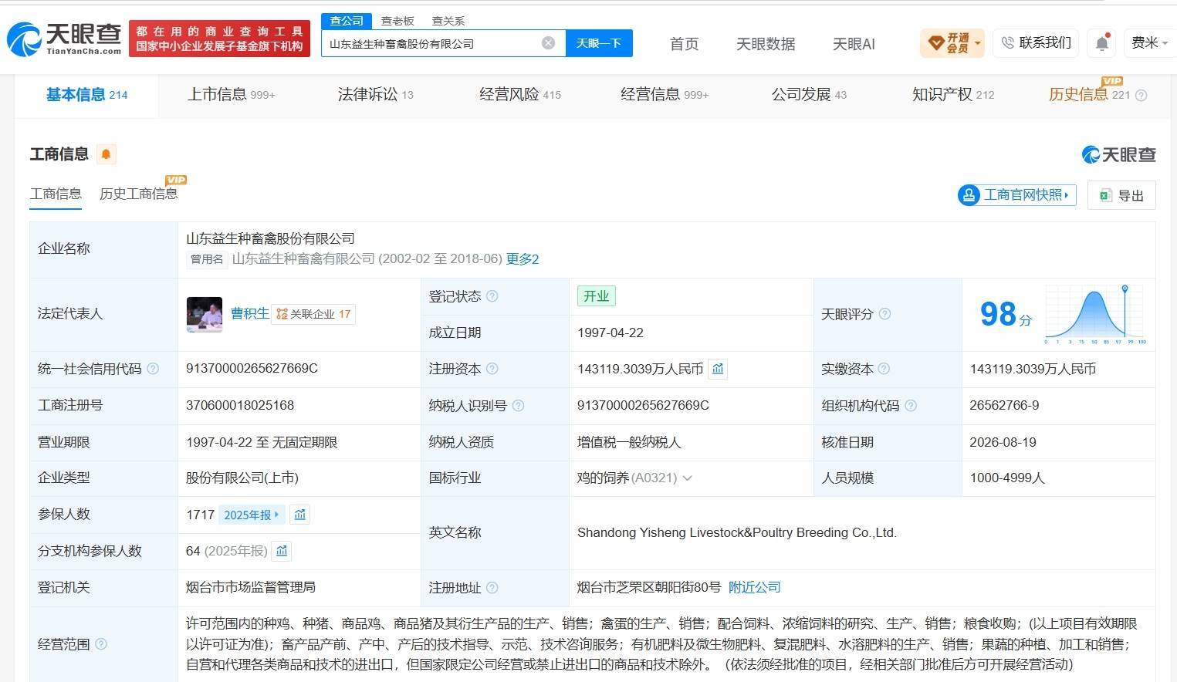The height and width of the screenshot is (682, 1177).
Task: Show help icon beside 历史信息 tab
Action: (1141, 96)
